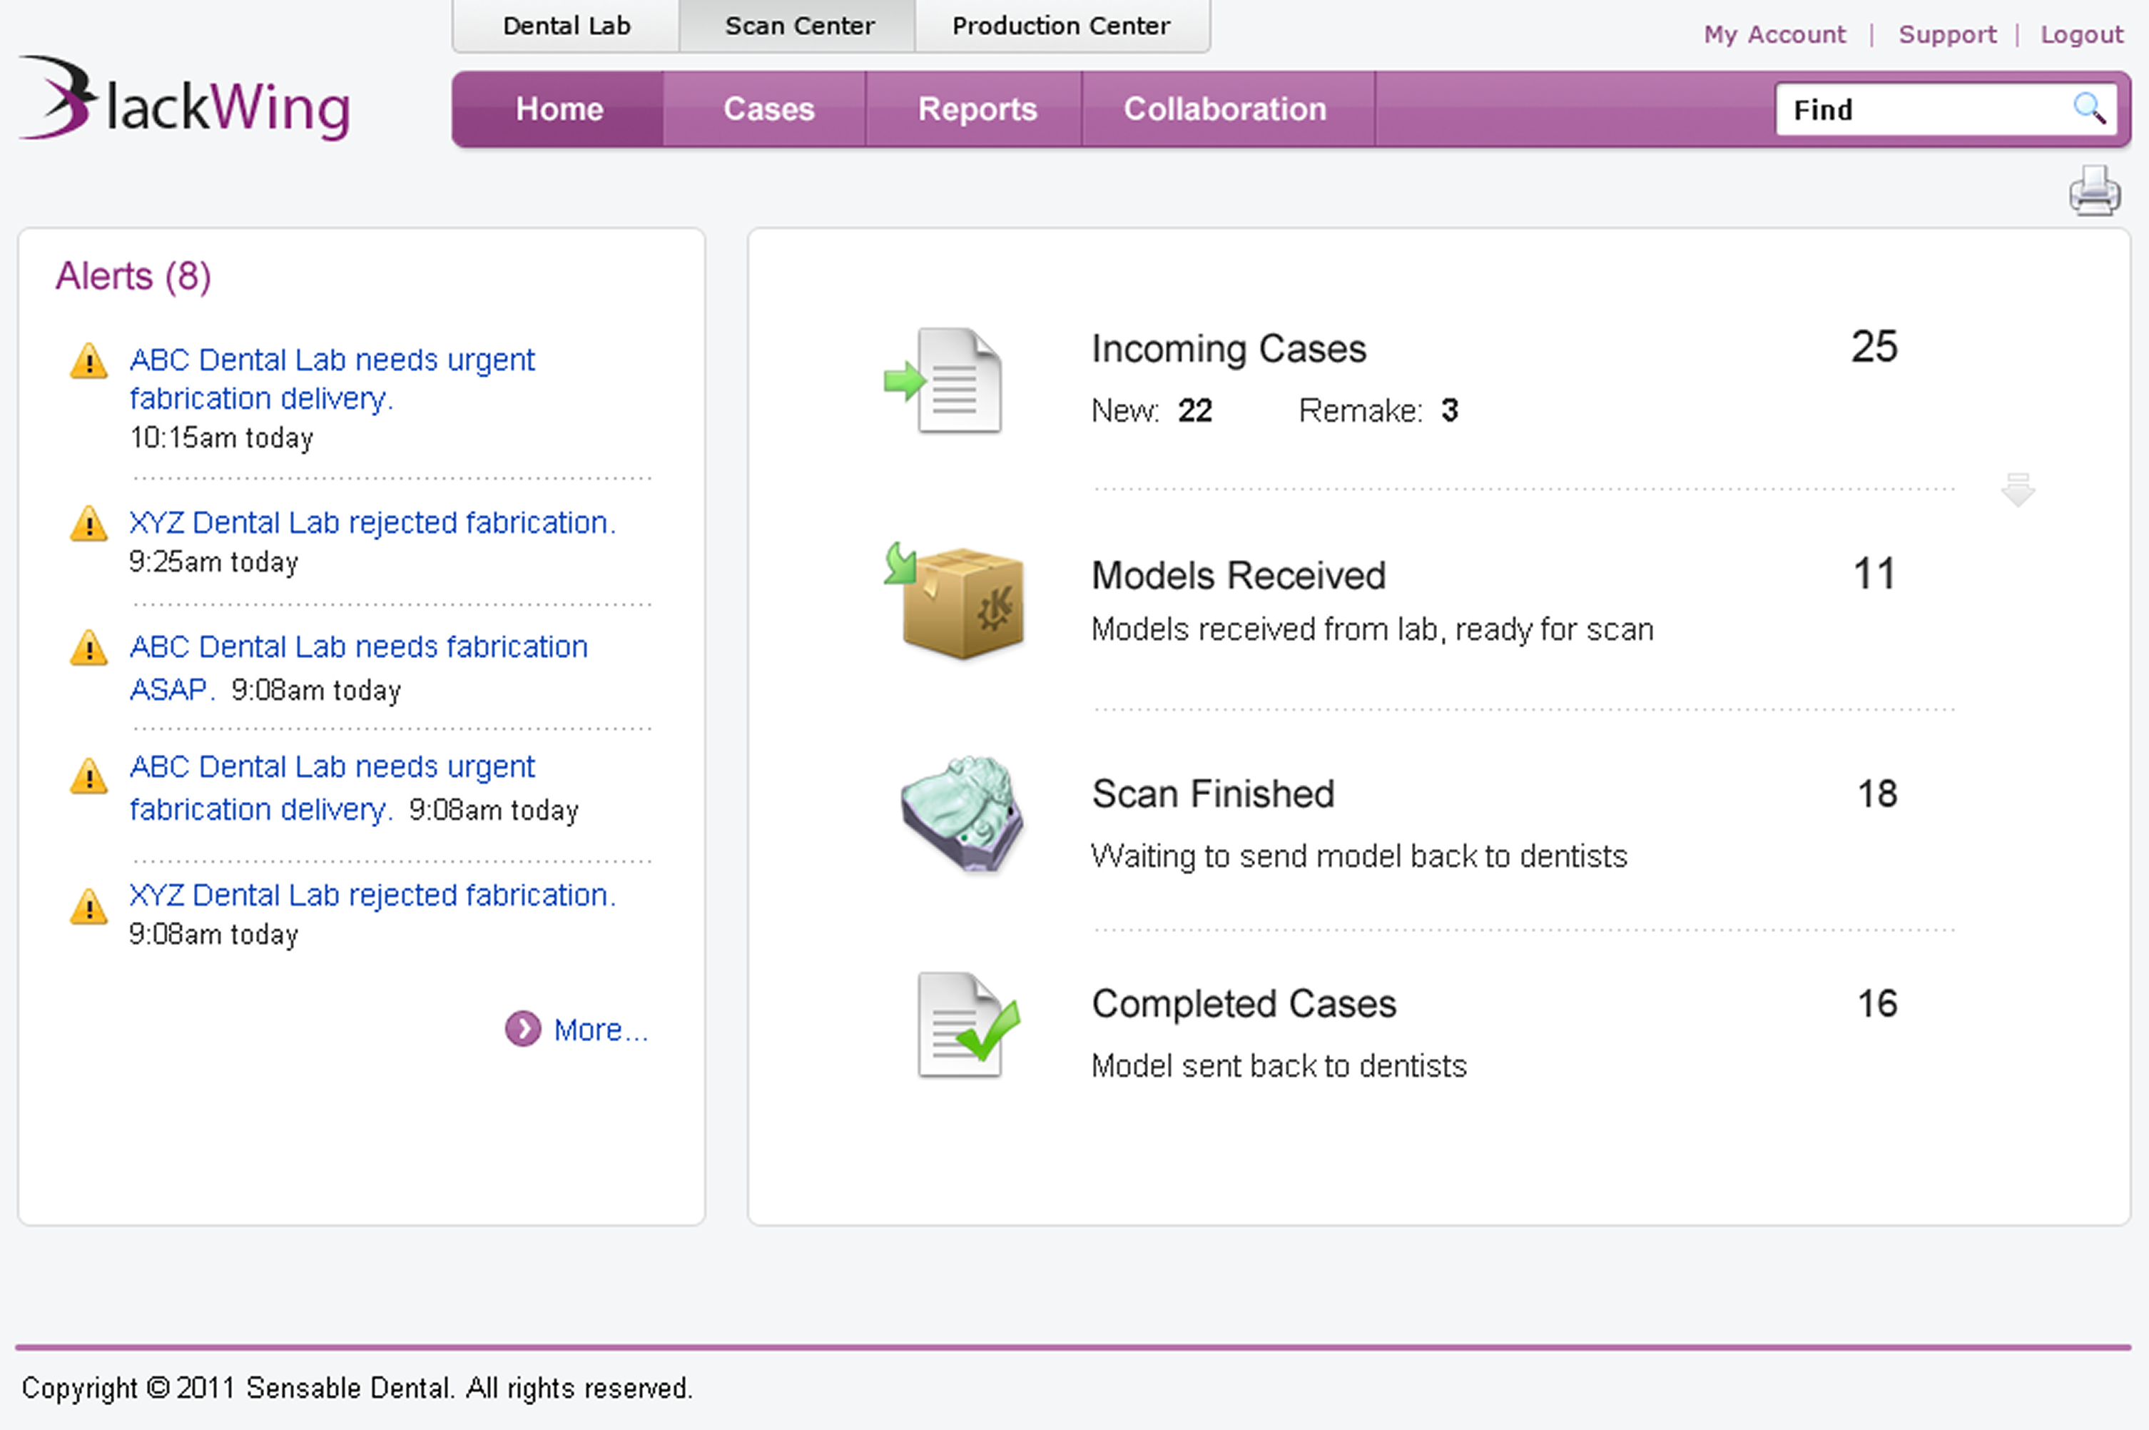This screenshot has width=2149, height=1430.
Task: Click the purple arrow beside More
Action: coord(522,1030)
